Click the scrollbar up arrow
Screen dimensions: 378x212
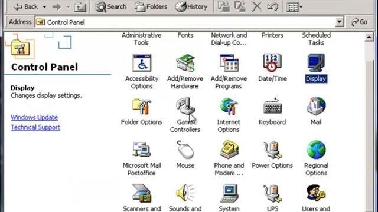point(369,37)
